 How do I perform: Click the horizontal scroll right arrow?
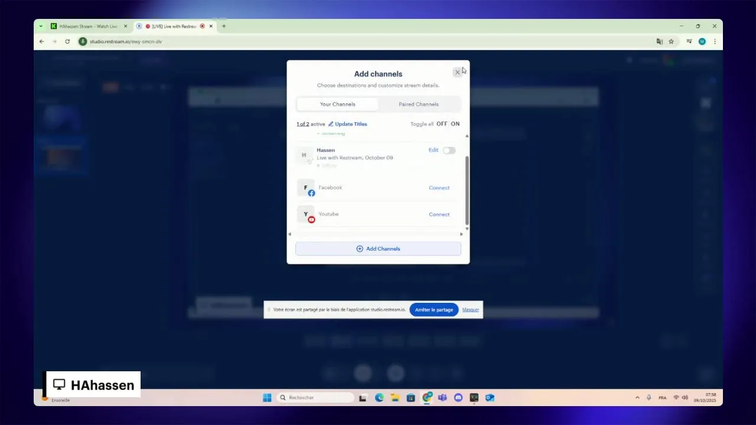click(461, 234)
